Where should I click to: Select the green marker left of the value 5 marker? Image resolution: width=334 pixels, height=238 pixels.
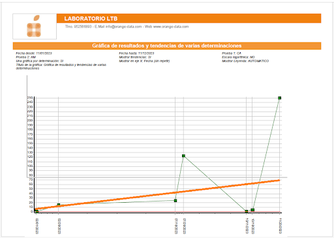(247, 211)
